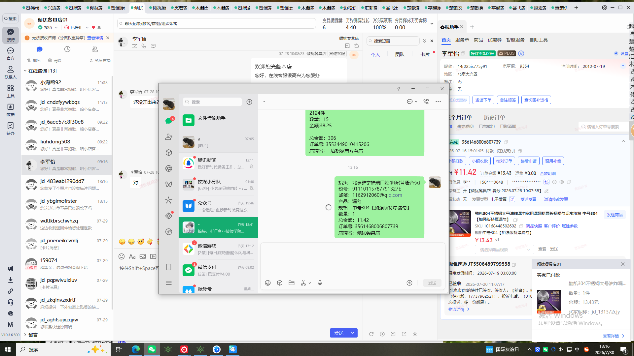The image size is (634, 356).
Task: Click the phone icon under 李军怡 in JD chat
Action: pyautogui.click(x=144, y=46)
